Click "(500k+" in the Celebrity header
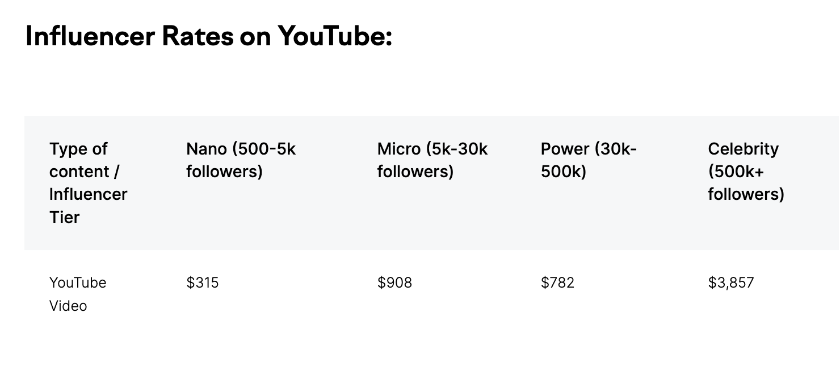This screenshot has height=385, width=840. (736, 172)
